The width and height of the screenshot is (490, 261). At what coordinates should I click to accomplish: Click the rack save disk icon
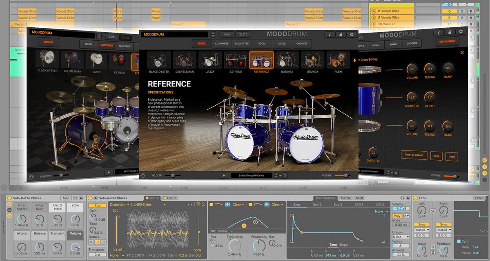tap(81, 198)
